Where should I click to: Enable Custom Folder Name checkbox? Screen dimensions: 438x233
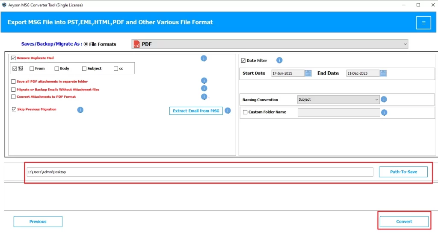pos(245,112)
